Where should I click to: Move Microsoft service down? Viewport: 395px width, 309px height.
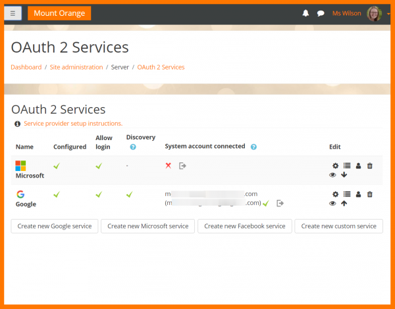pyautogui.click(x=344, y=175)
